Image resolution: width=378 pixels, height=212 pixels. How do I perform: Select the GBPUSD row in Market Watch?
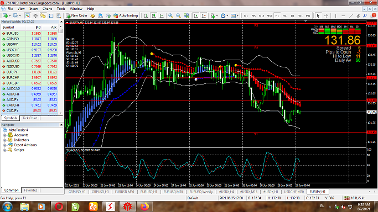pos(29,39)
